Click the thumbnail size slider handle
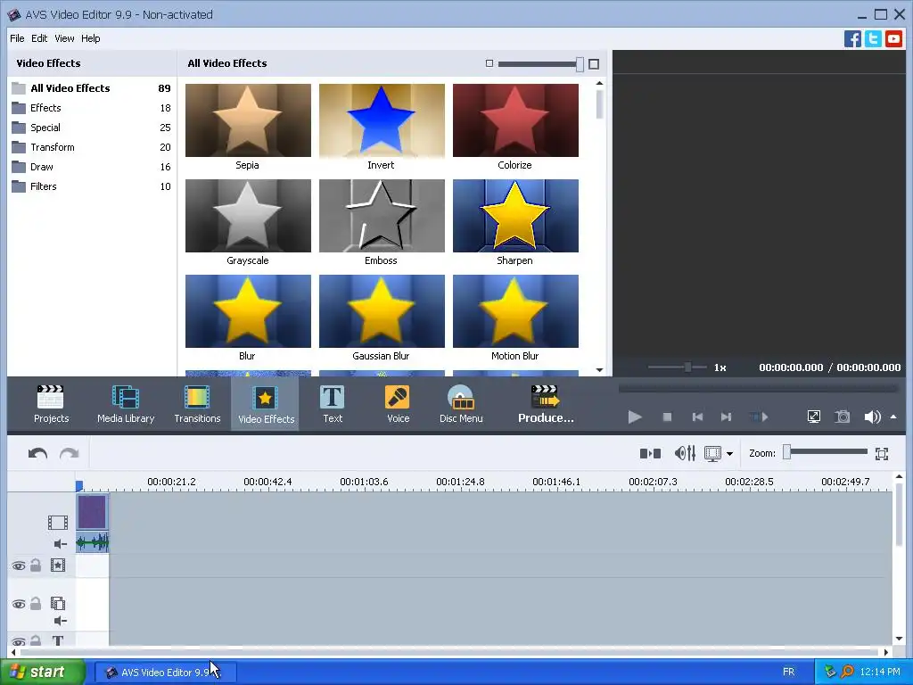 (x=580, y=64)
